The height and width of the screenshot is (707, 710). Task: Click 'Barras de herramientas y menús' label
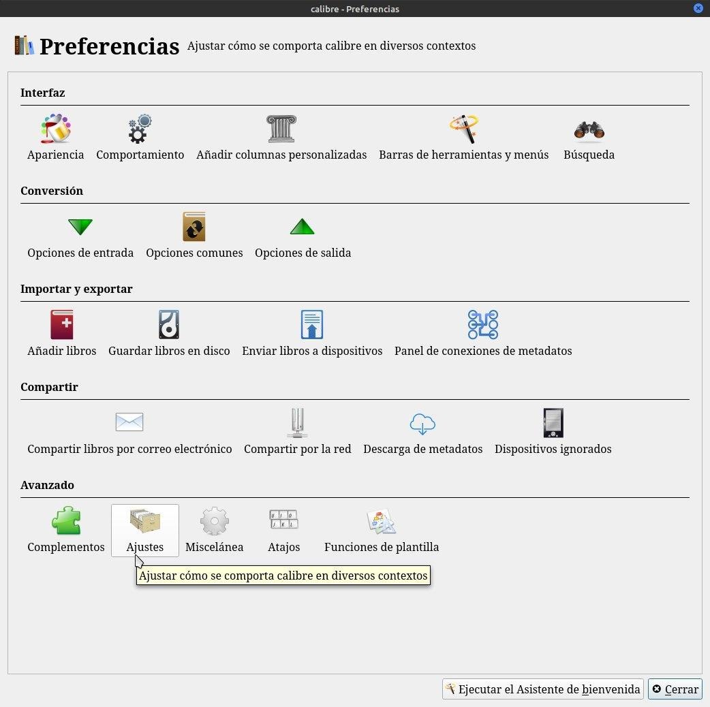tap(463, 155)
